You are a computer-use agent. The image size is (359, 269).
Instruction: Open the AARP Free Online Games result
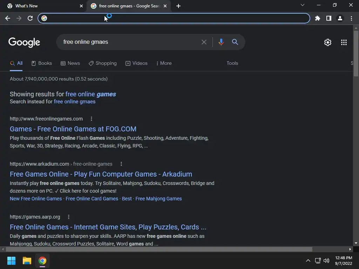(x=108, y=227)
